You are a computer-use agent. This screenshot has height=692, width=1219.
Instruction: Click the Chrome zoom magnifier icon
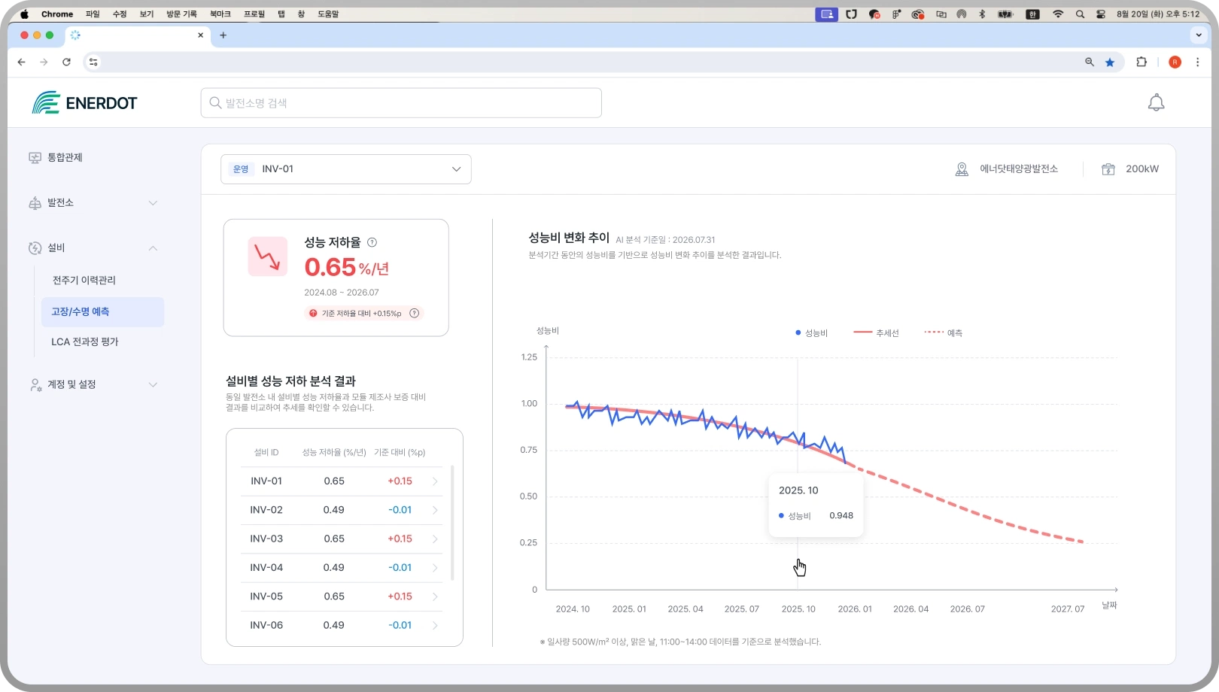[1089, 62]
